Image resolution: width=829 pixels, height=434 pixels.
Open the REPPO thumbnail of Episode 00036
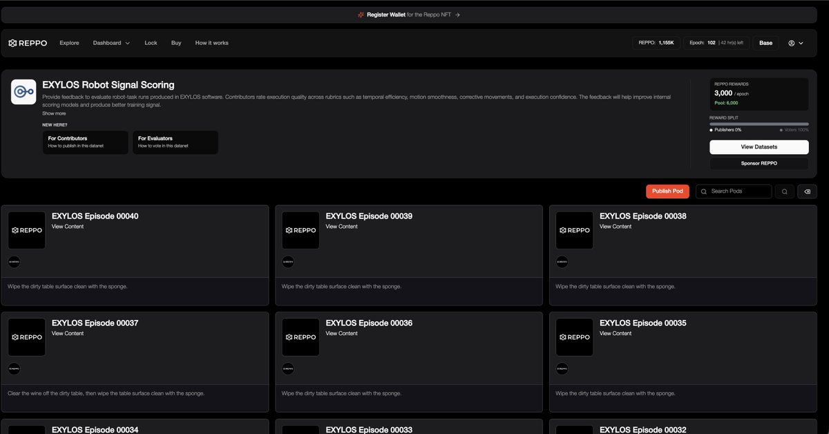[301, 337]
